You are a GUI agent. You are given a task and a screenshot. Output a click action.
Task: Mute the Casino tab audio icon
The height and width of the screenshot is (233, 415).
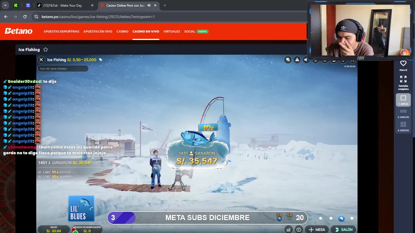(x=149, y=6)
